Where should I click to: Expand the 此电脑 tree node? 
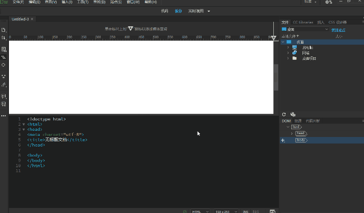(288, 48)
